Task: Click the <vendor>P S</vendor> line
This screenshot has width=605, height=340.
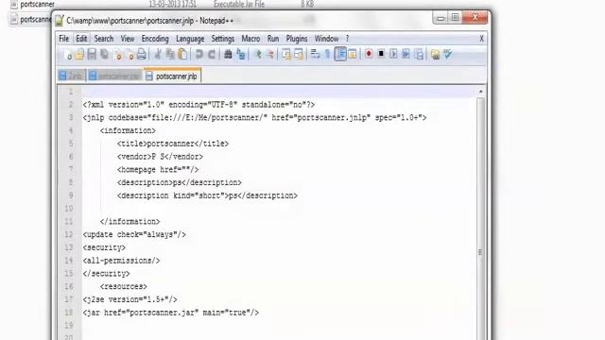Action: pyautogui.click(x=160, y=157)
